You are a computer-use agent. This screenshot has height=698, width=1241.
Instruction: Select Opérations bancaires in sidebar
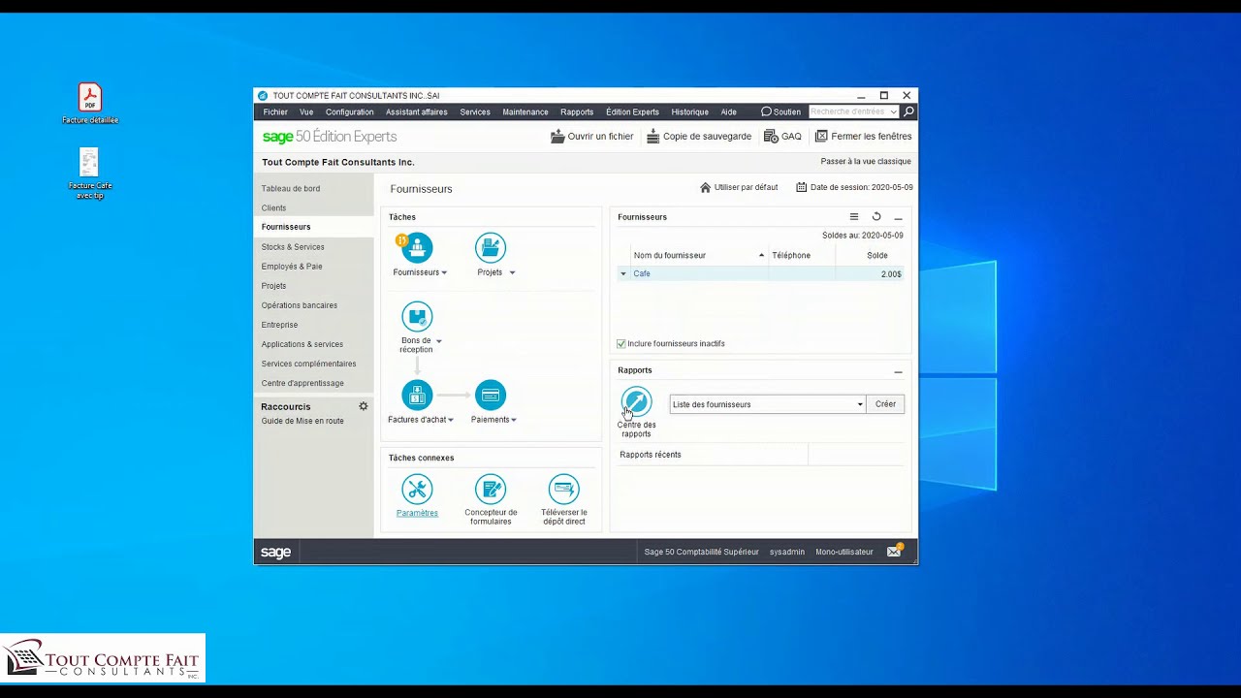click(x=300, y=305)
